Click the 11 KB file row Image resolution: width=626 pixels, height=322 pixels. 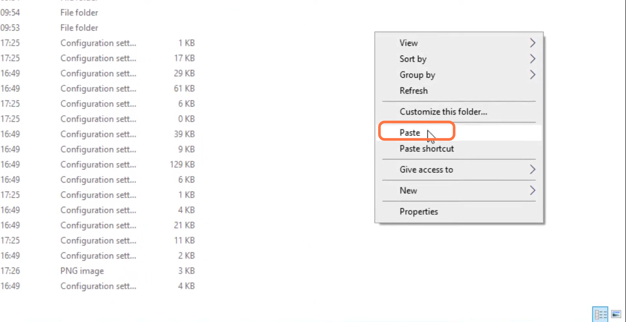click(98, 240)
